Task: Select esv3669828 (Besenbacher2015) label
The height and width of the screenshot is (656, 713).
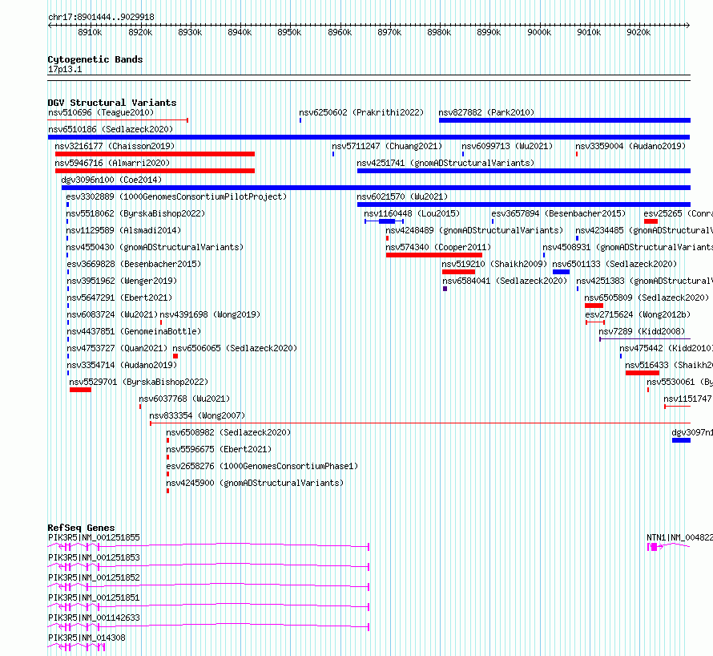Action: pos(134,264)
